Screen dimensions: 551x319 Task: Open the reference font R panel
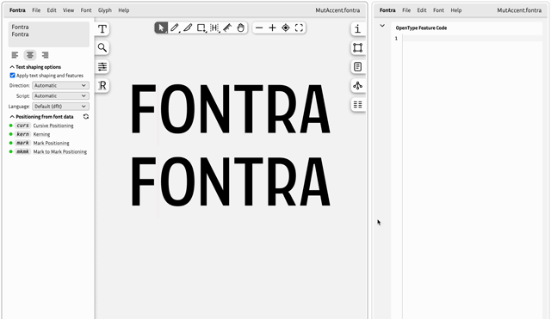pyautogui.click(x=102, y=85)
